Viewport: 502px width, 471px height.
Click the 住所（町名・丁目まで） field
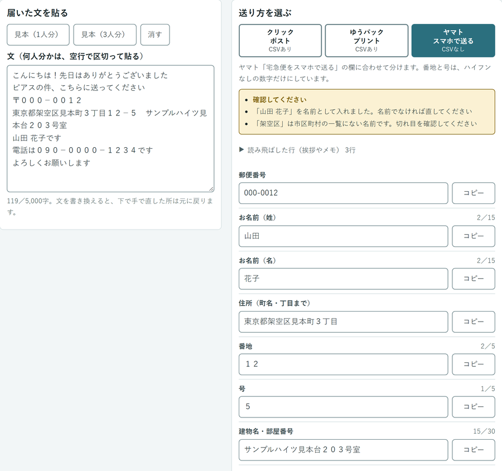(343, 322)
